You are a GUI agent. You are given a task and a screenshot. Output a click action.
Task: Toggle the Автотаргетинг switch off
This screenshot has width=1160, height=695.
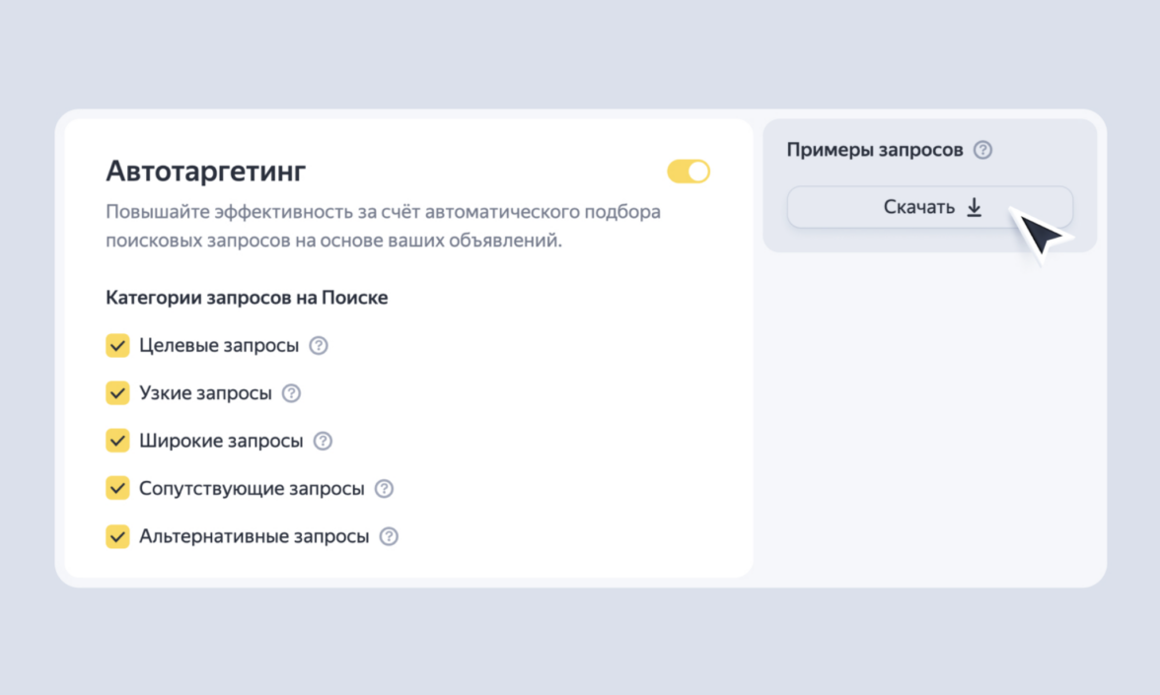point(689,172)
